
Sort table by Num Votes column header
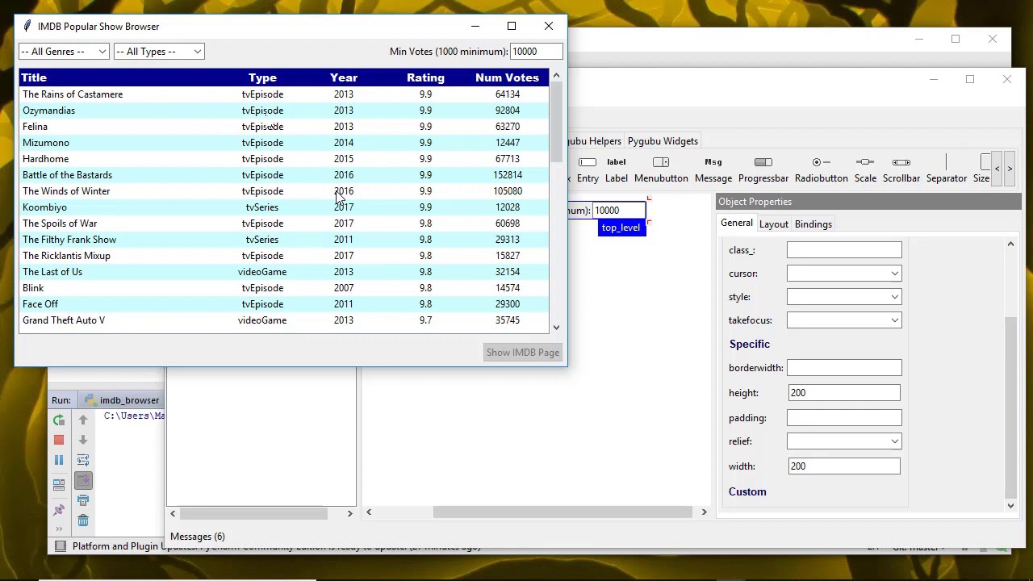pos(507,77)
